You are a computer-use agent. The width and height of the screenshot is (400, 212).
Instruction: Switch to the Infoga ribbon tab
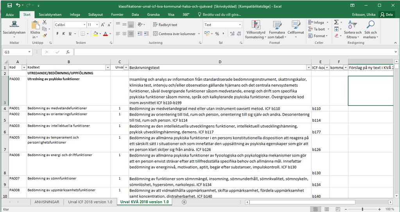75,14
